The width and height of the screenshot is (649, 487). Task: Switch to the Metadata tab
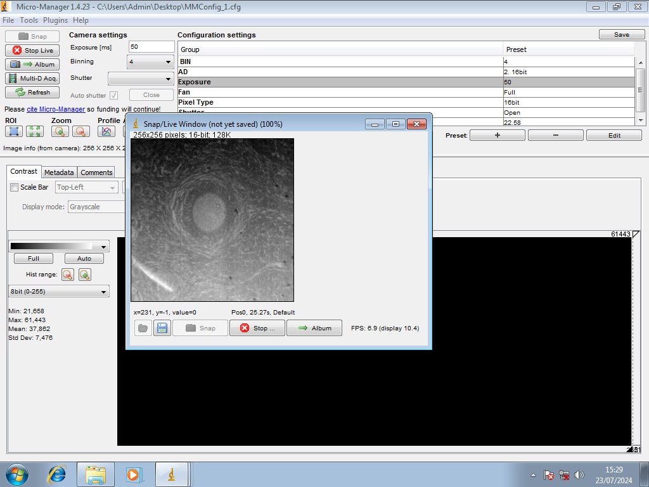pyautogui.click(x=59, y=172)
